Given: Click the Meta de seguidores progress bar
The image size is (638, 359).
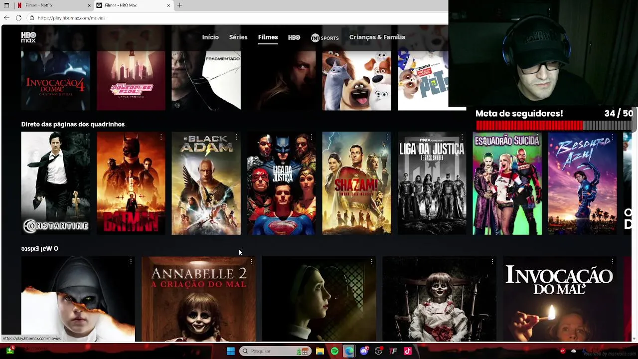Looking at the screenshot, I should point(554,125).
